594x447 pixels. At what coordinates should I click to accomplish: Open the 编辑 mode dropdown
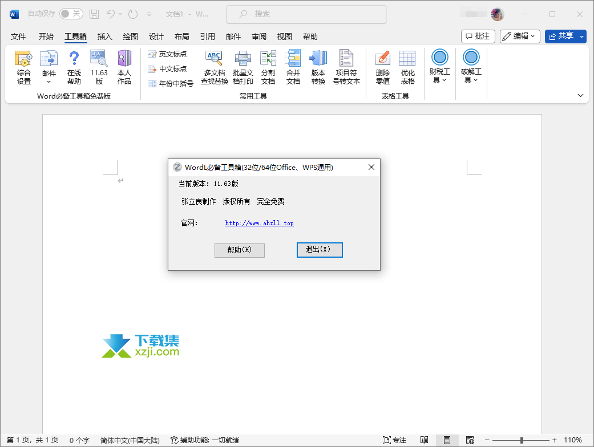520,36
